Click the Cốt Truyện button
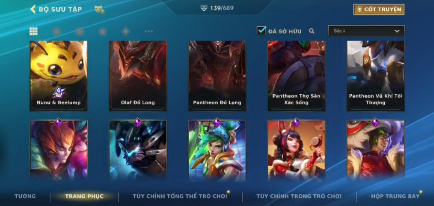Viewport: 434px width, 206px height. coord(379,10)
